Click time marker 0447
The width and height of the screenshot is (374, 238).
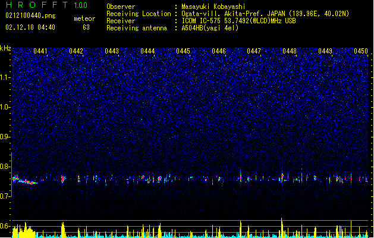click(x=254, y=51)
